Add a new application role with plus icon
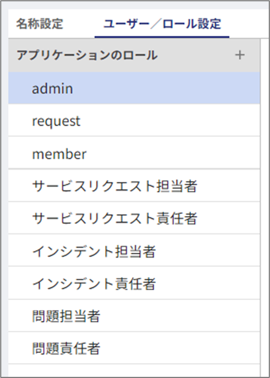 [240, 56]
